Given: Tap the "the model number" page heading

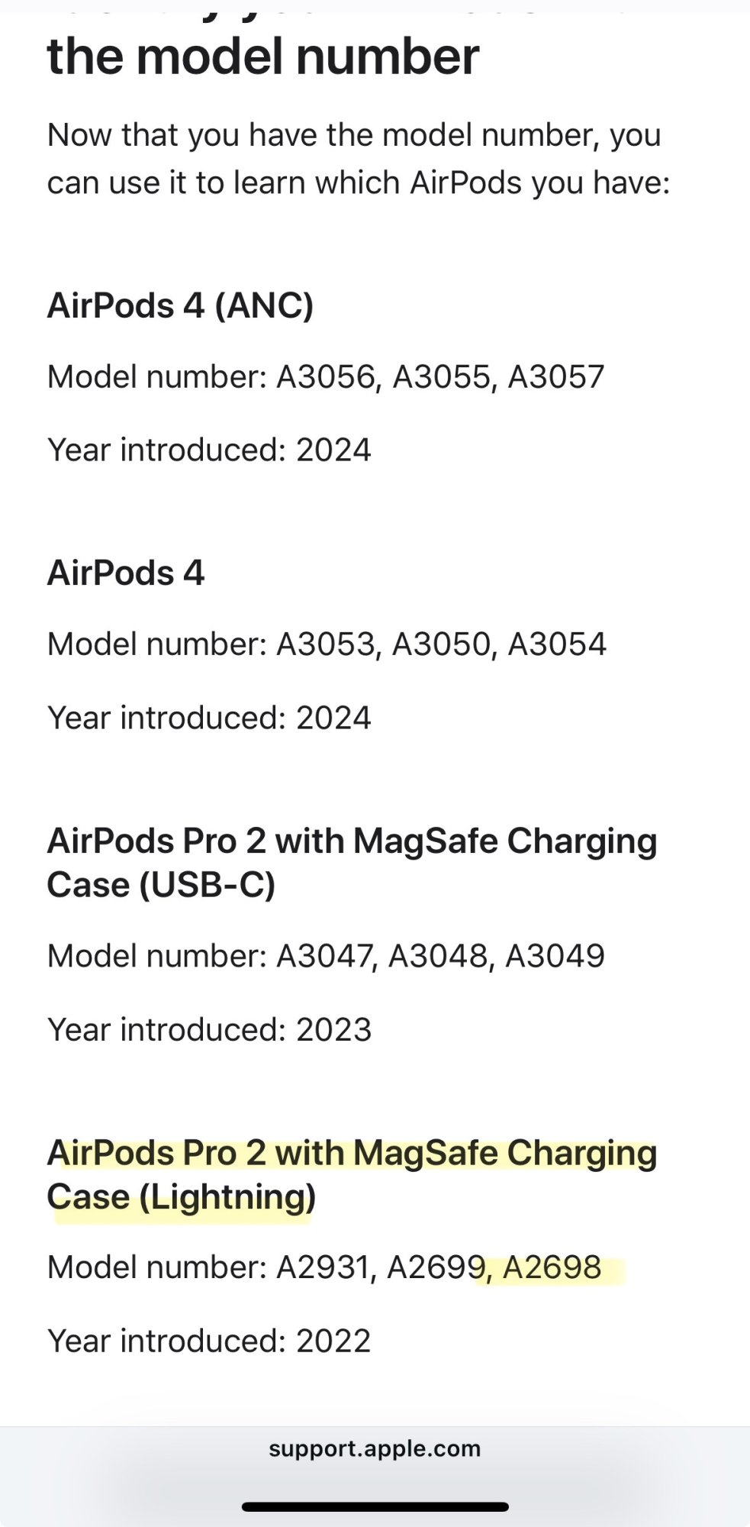Looking at the screenshot, I should (x=262, y=56).
